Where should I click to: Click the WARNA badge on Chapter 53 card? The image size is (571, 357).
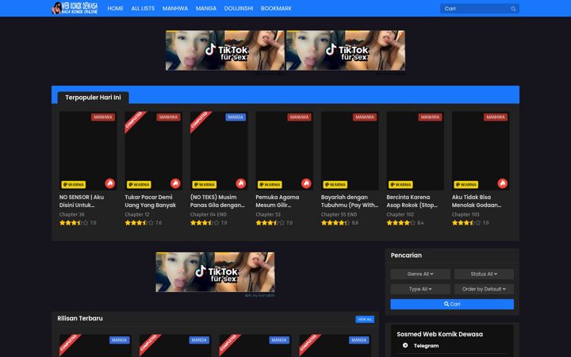[x=270, y=185]
